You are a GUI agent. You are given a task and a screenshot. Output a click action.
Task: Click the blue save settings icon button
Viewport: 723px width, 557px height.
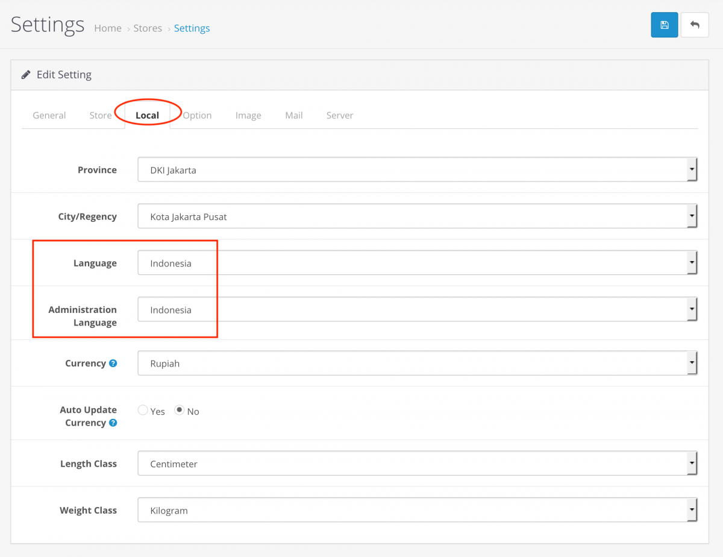click(x=664, y=25)
